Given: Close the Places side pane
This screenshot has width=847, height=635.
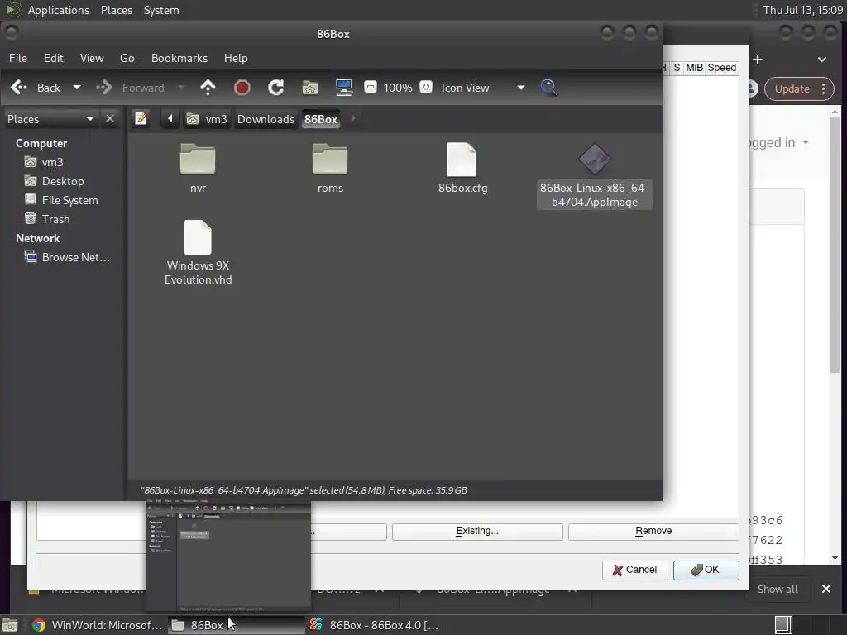Looking at the screenshot, I should tap(110, 118).
